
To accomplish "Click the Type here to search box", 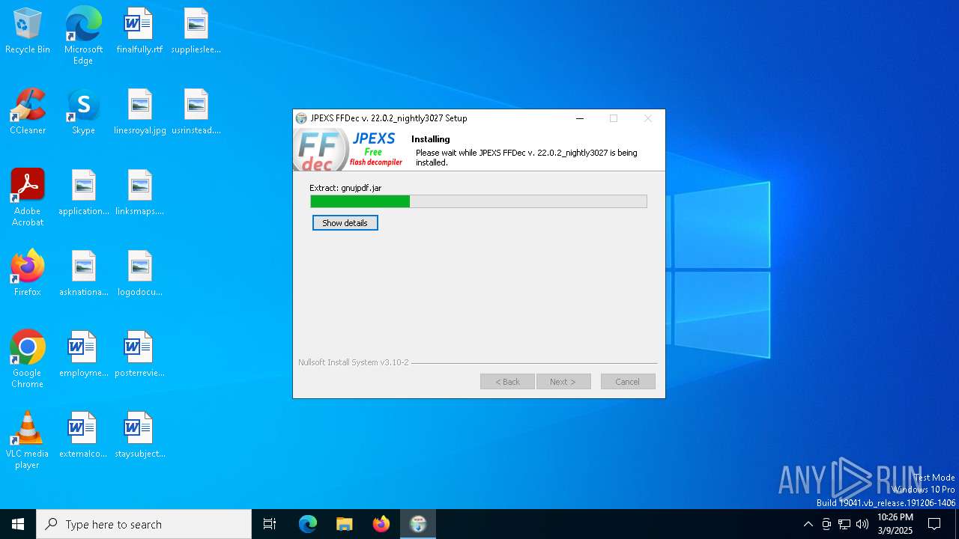I will coord(144,524).
